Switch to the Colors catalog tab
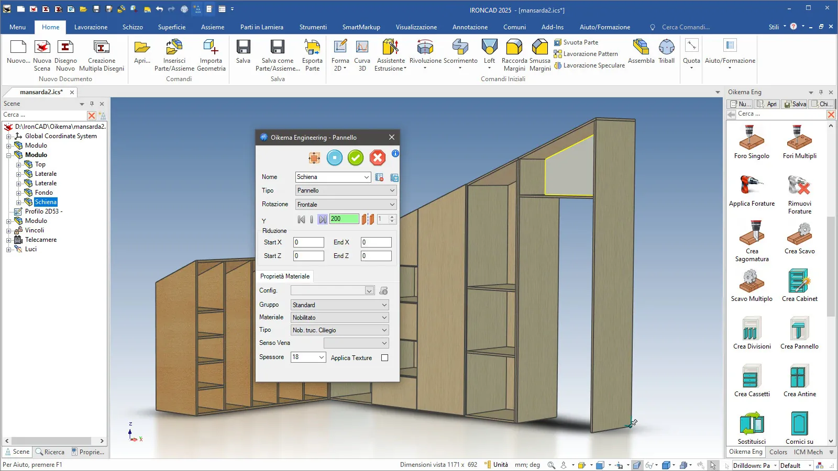This screenshot has width=838, height=471. coord(778,452)
